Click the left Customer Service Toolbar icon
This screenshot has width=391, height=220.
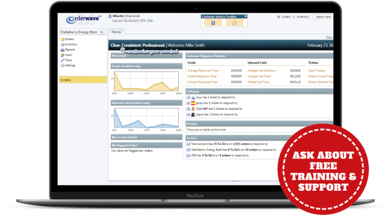pos(213,22)
